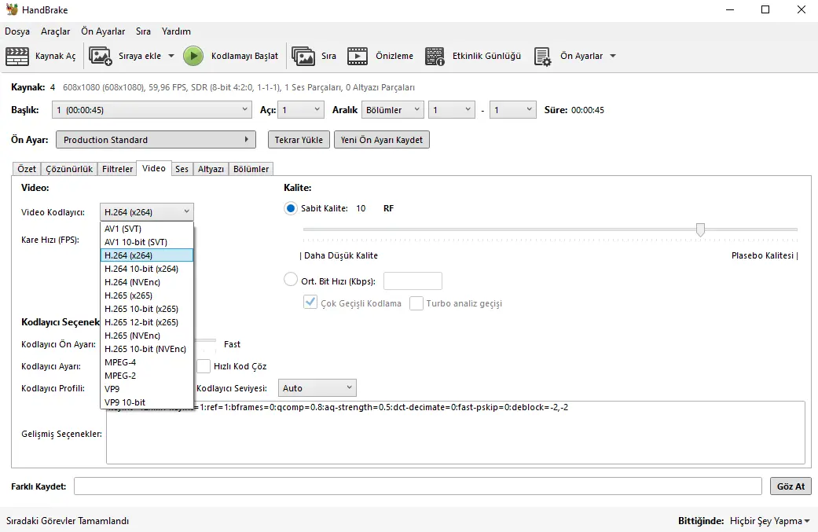Open the Sıra queue icon
Screen dimensions: 818x532
[x=303, y=56]
